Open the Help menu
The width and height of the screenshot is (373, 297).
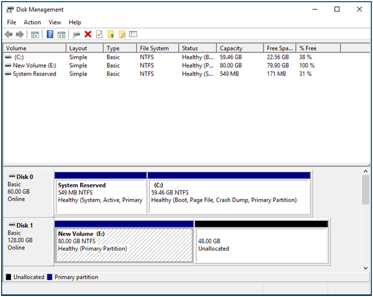75,22
